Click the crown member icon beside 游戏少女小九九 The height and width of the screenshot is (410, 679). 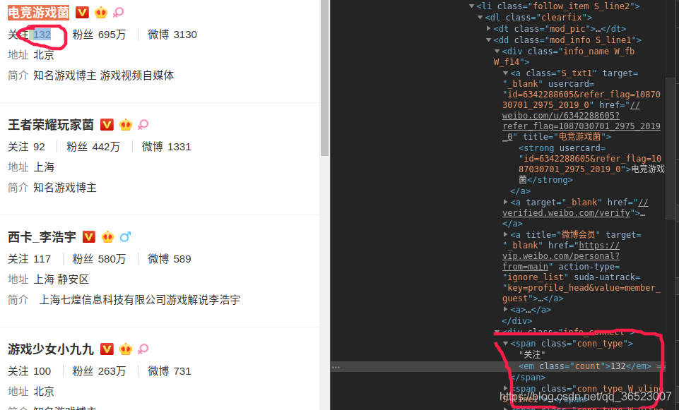[x=126, y=349]
